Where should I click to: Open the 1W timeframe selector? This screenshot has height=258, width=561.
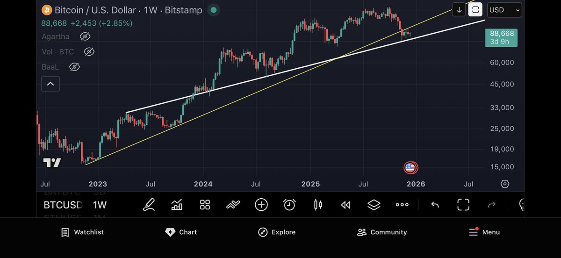(x=100, y=205)
